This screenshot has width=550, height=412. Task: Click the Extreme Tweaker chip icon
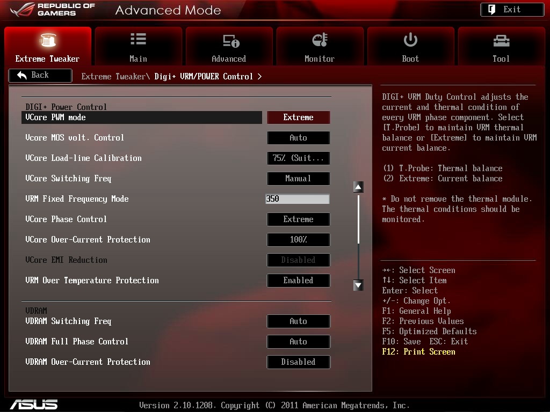(x=47, y=40)
